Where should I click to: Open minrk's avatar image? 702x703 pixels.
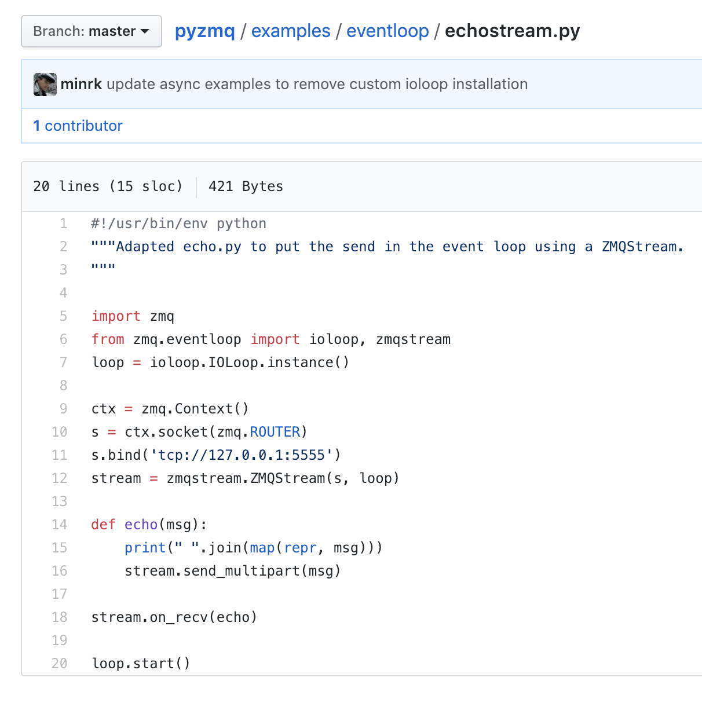tap(45, 85)
